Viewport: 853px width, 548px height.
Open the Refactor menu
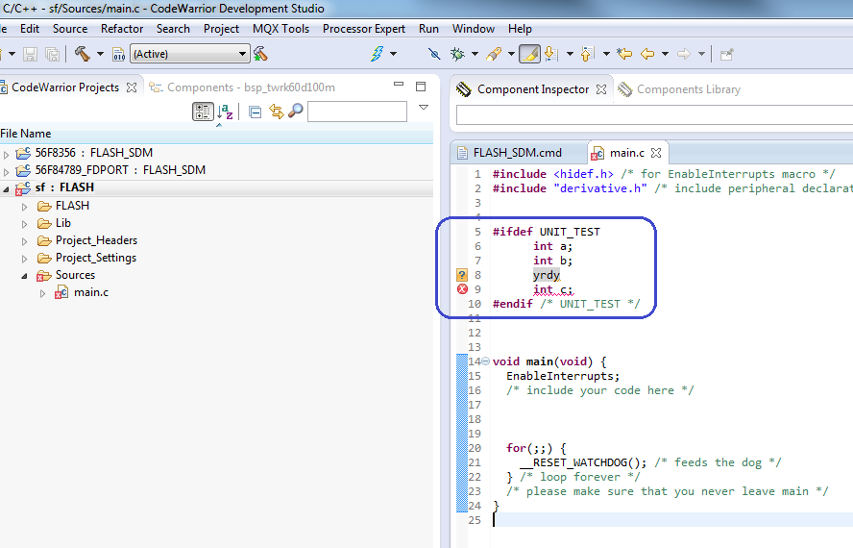tap(122, 29)
